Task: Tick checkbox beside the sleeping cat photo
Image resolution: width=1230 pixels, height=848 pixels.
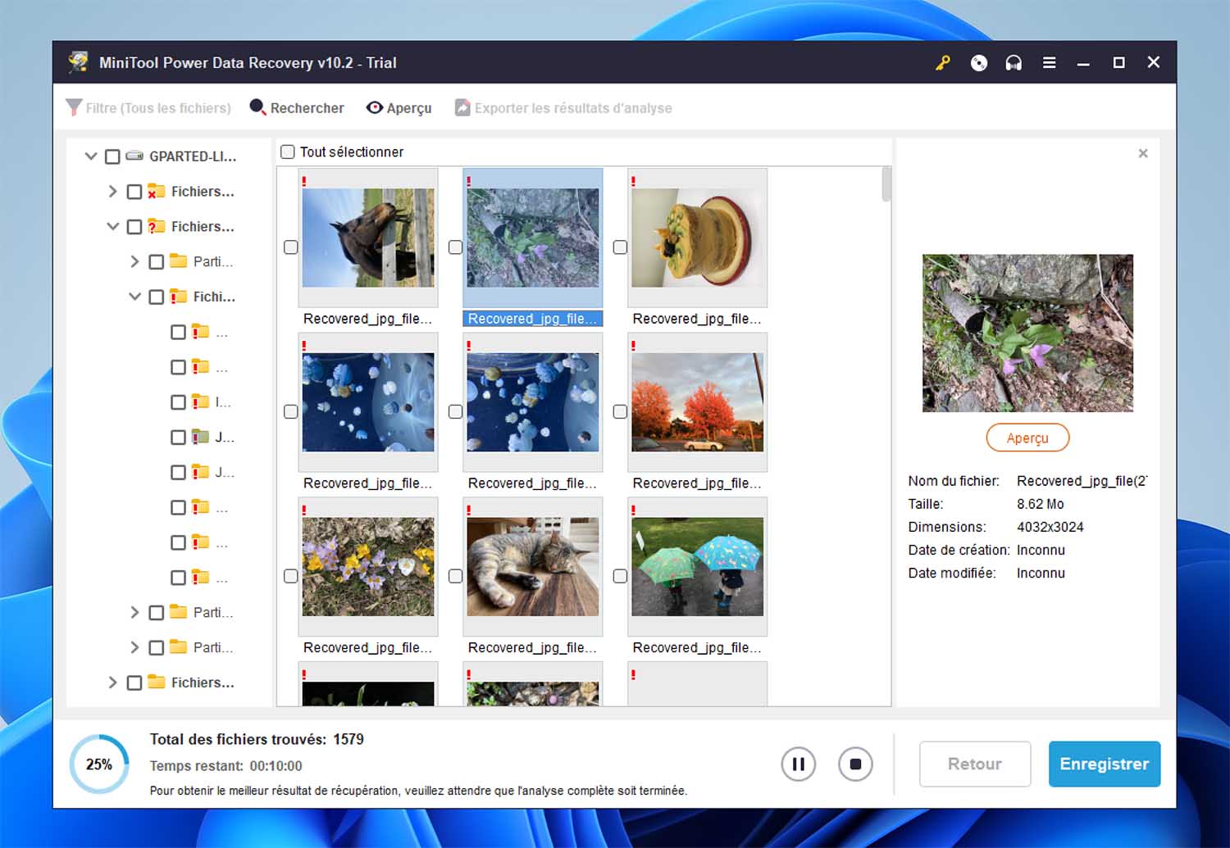Action: coord(455,576)
